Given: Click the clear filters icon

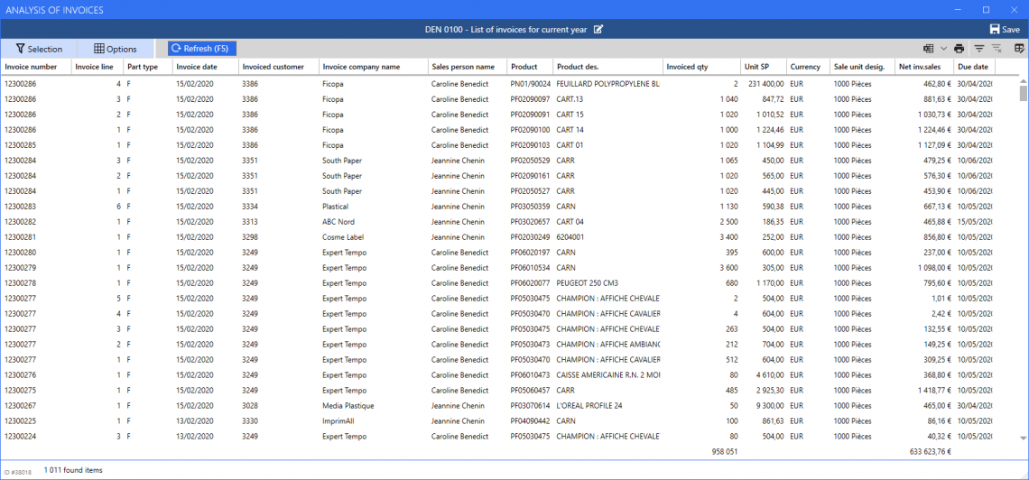Looking at the screenshot, I should tap(997, 49).
